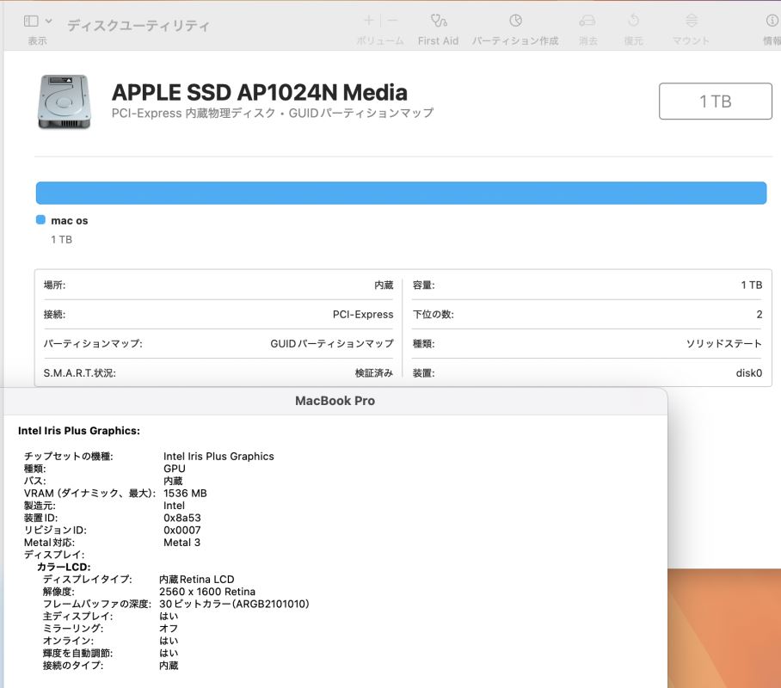Click the disk0 device value

click(748, 373)
